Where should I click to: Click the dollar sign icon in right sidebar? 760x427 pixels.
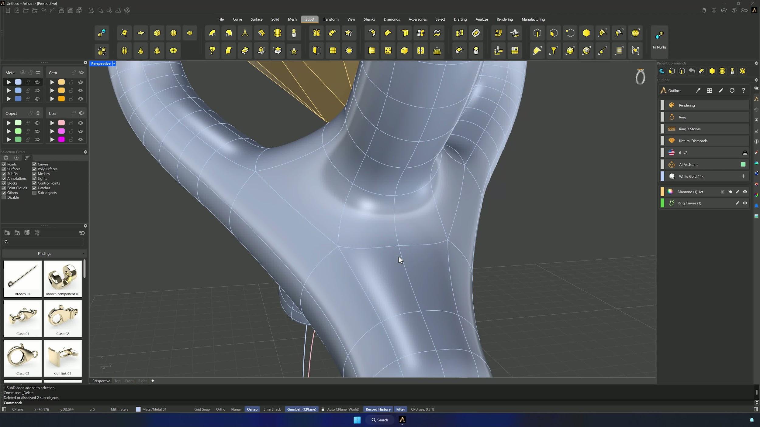[x=756, y=142]
